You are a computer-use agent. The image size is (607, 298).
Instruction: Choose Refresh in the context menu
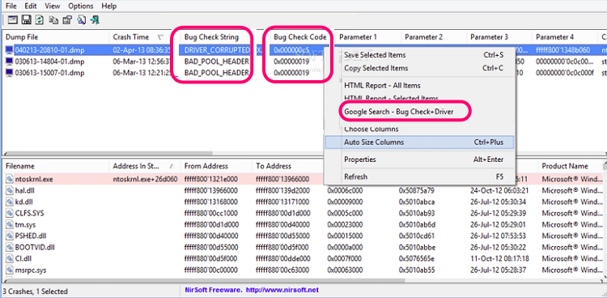pyautogui.click(x=419, y=177)
